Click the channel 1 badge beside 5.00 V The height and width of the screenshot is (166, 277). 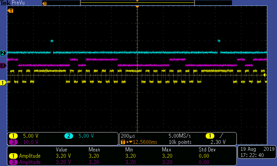pos(13,136)
